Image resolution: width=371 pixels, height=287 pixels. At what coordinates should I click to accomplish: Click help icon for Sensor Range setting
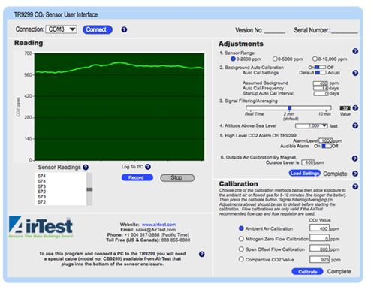355,51
